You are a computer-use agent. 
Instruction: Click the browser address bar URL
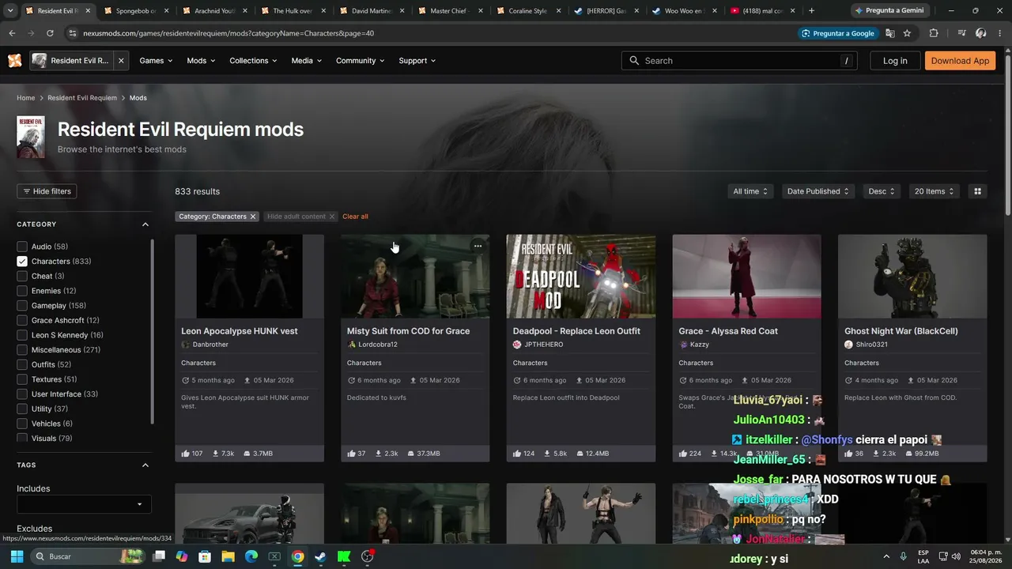[228, 33]
